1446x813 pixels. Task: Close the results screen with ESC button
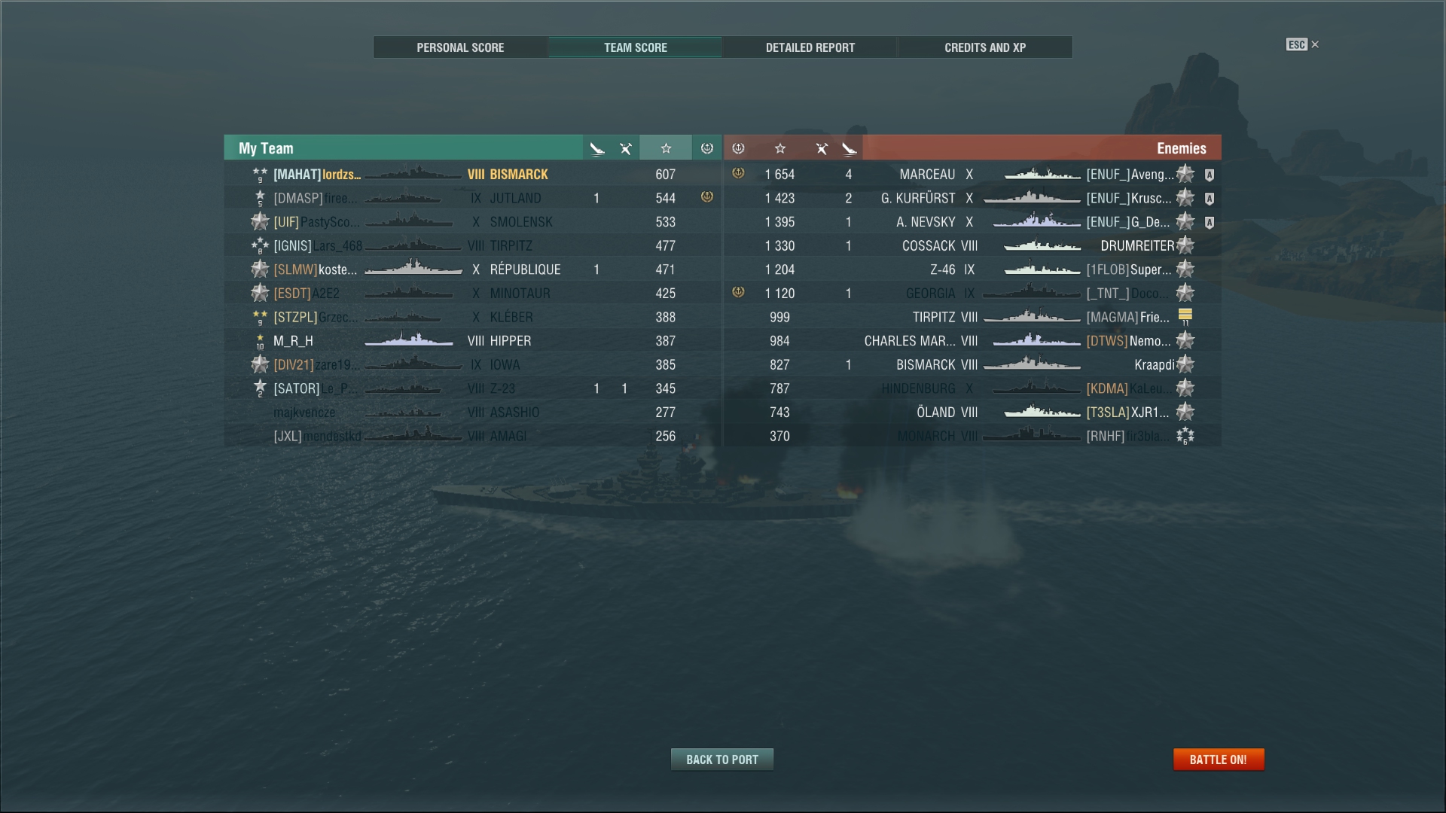[x=1302, y=45]
